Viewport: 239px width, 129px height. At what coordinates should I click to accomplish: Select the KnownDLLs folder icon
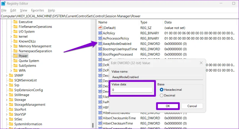tap(16, 41)
